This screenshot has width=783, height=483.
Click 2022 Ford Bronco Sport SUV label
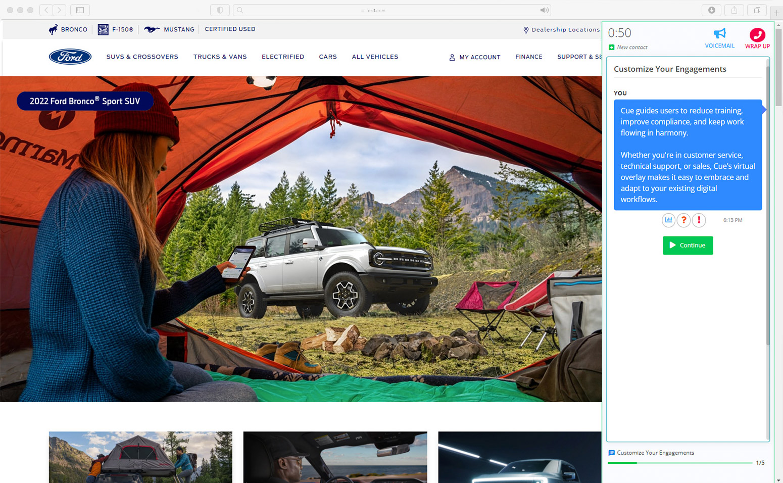85,101
